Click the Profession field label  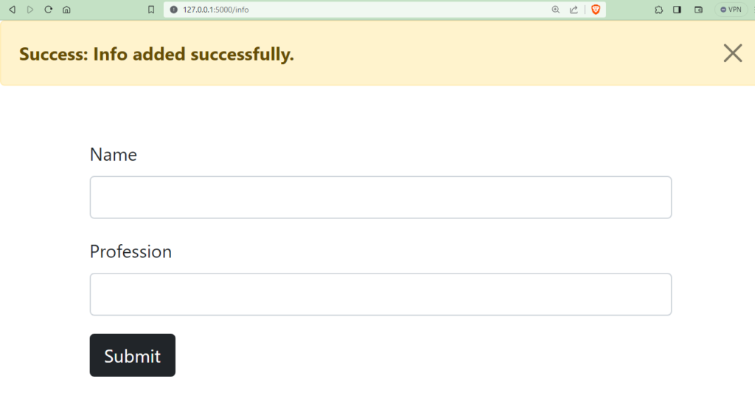click(x=131, y=251)
